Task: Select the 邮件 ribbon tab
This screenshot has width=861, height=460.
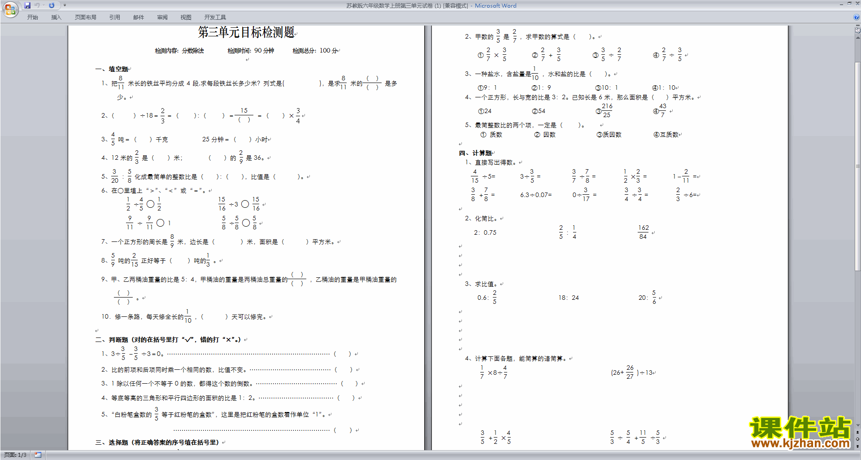Action: [x=139, y=18]
